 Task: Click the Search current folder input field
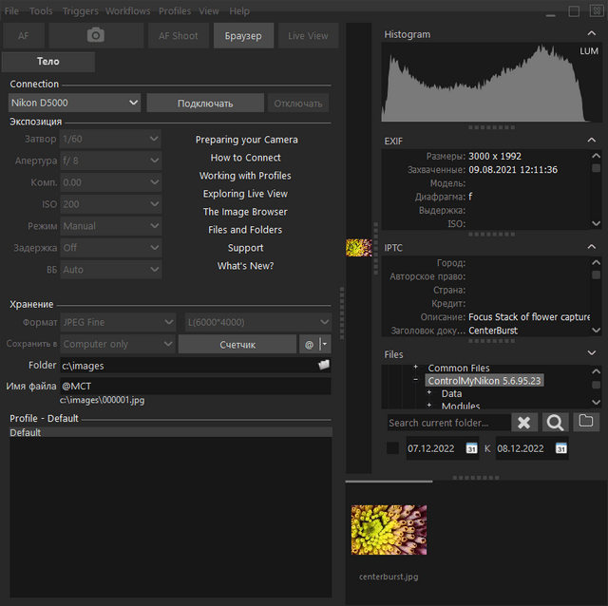tap(446, 423)
